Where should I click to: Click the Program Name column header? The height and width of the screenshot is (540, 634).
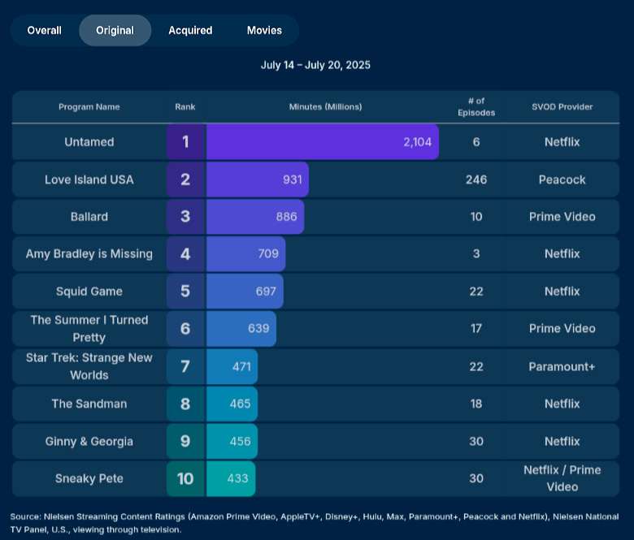point(89,107)
